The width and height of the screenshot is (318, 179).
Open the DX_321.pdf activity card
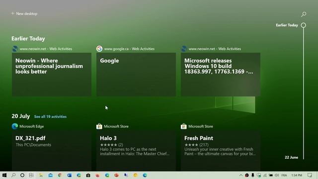coord(52,151)
